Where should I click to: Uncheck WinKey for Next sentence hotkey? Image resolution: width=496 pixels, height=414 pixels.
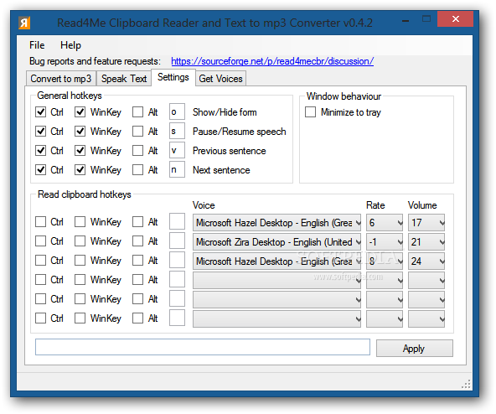point(80,169)
